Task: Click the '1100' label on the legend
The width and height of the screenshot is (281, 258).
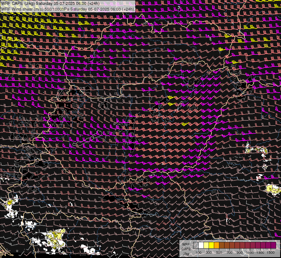Action: [250, 253]
